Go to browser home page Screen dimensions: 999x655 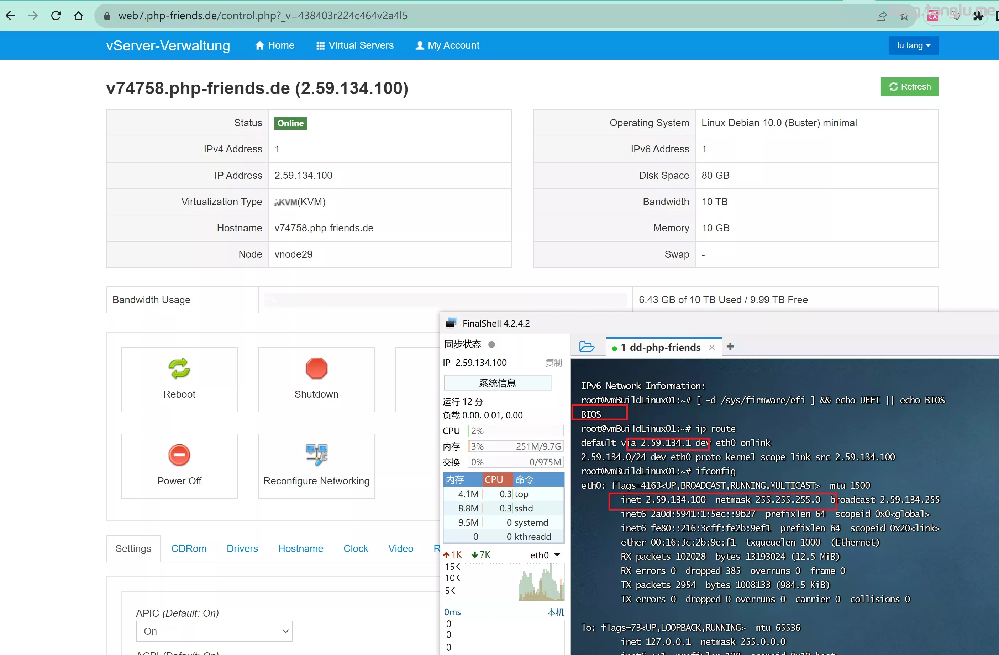tap(79, 16)
